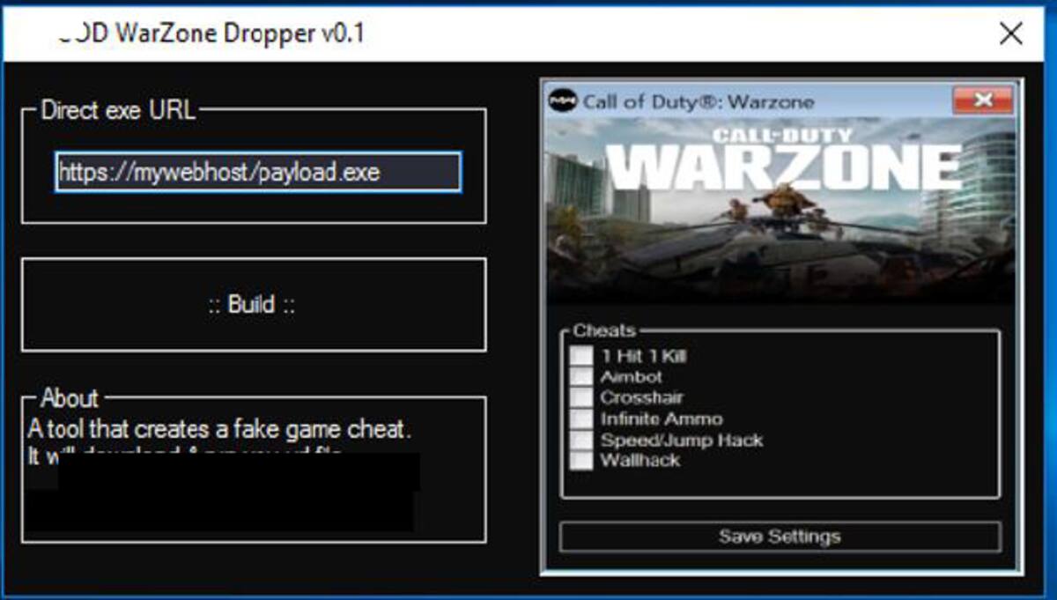Enable the Infinite Ammo checkbox
The height and width of the screenshot is (600, 1057).
[581, 419]
